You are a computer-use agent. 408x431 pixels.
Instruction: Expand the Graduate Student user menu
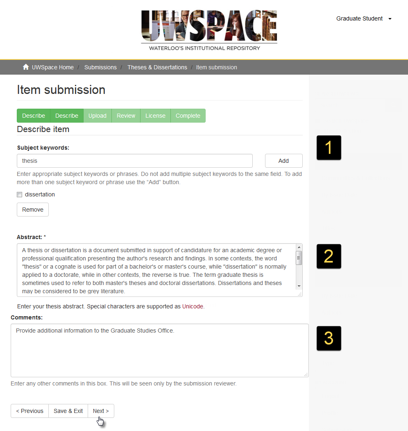(359, 18)
